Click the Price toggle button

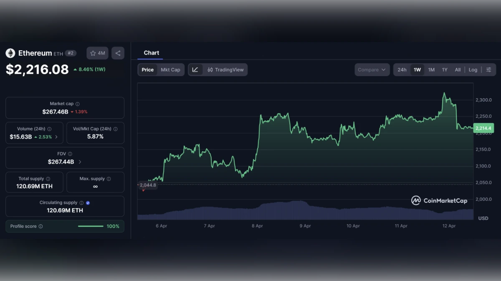147,70
